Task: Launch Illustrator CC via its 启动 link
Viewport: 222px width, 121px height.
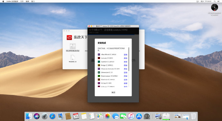Action: point(125,79)
